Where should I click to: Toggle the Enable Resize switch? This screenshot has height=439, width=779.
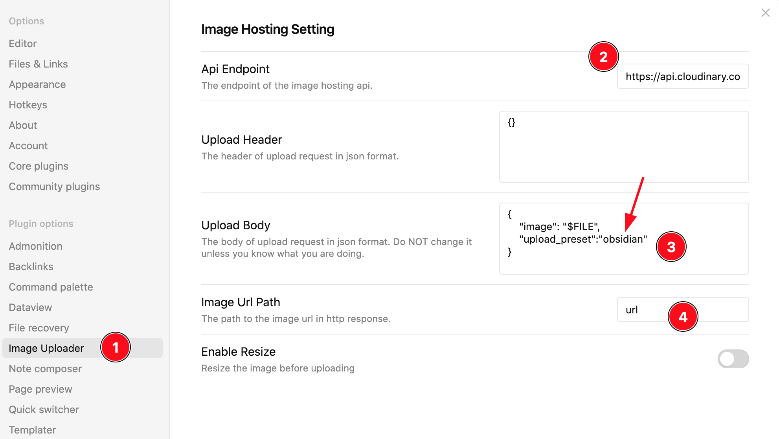coord(733,359)
